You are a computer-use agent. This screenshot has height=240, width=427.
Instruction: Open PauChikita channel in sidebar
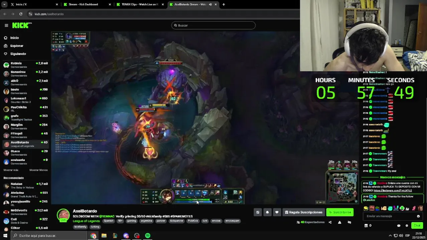pos(25,109)
